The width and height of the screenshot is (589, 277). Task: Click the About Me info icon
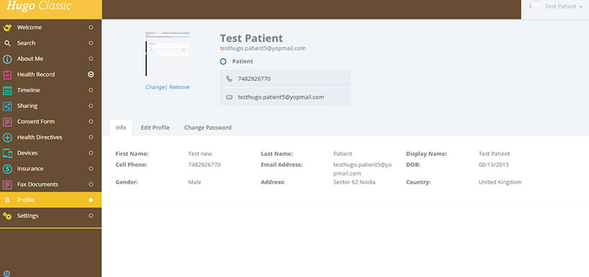(7, 59)
